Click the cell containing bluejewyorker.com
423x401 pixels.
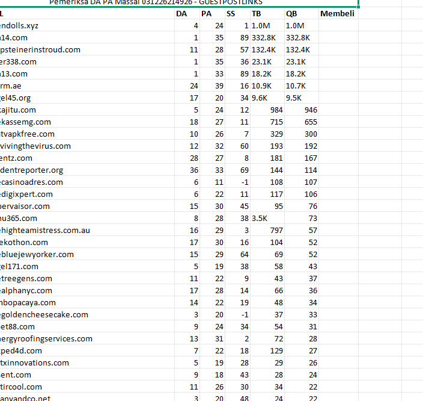click(x=87, y=254)
